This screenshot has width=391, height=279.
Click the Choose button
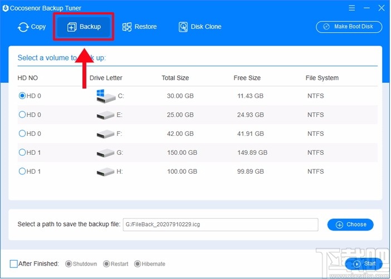(350, 224)
